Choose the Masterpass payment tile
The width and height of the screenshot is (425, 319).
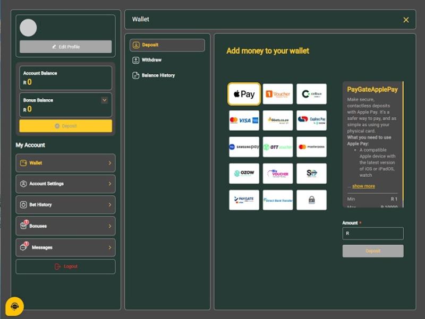311,147
